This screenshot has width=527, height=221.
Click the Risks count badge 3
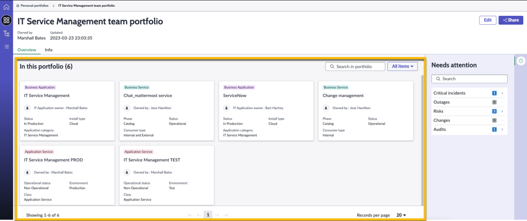coord(494,111)
